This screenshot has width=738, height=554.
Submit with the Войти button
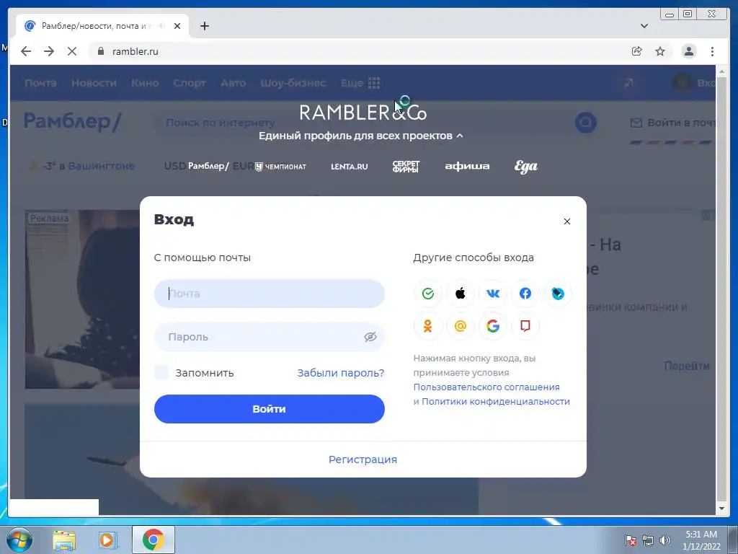270,409
